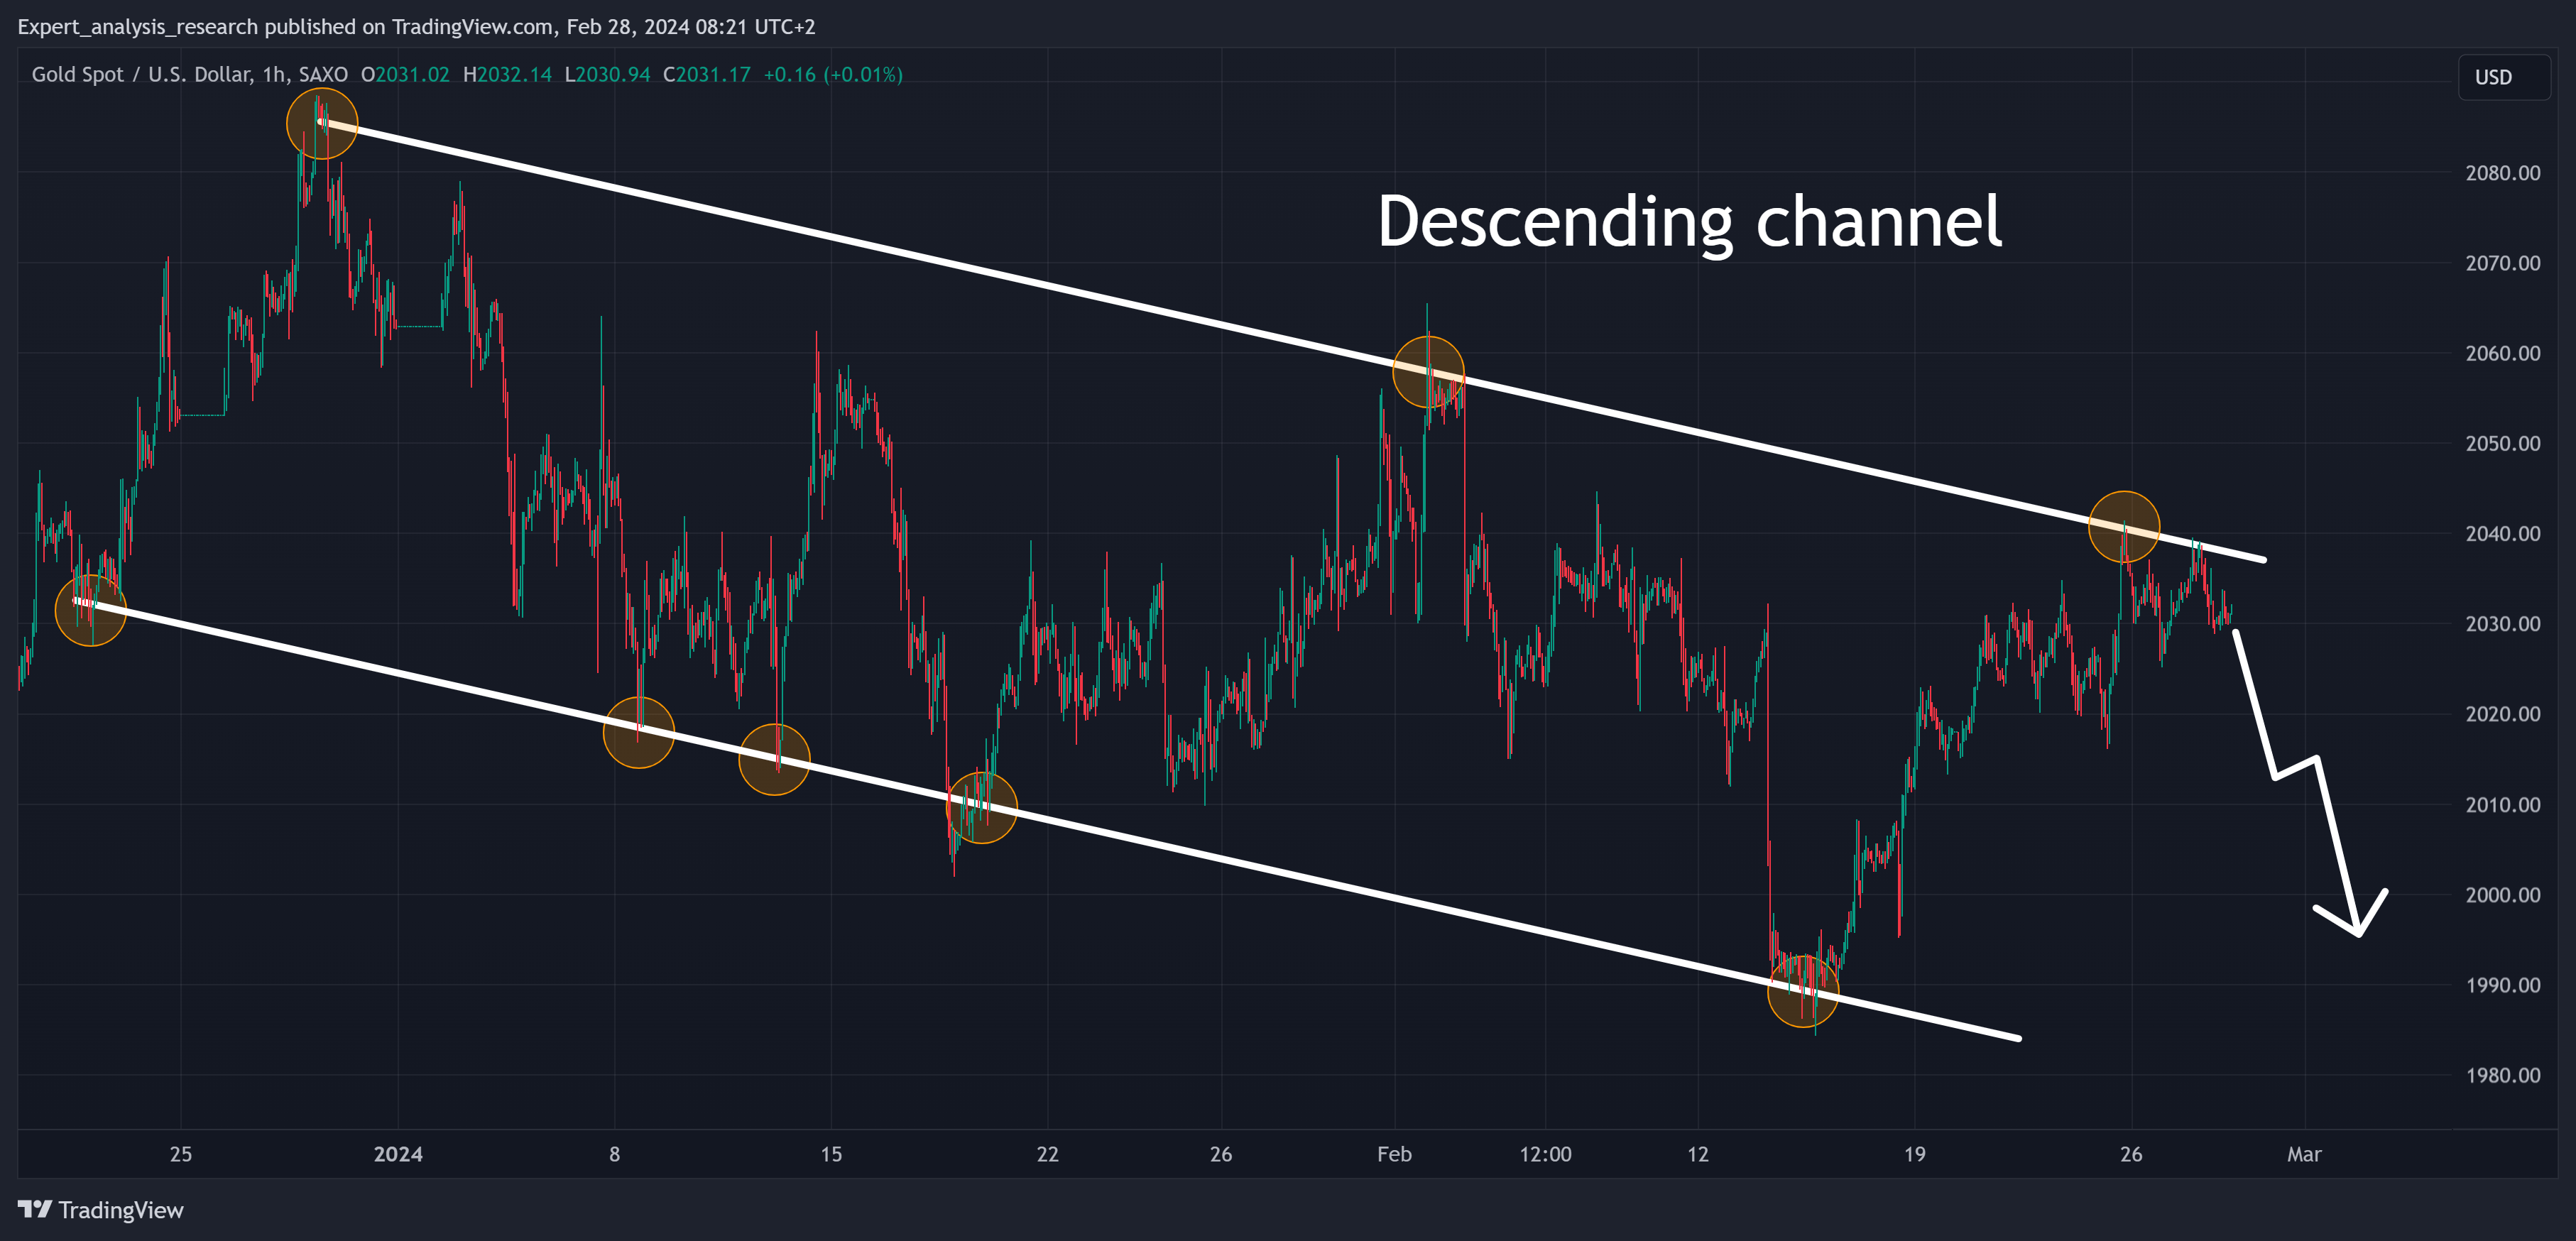Click the low value L2030.94
The image size is (2576, 1241).
[607, 75]
